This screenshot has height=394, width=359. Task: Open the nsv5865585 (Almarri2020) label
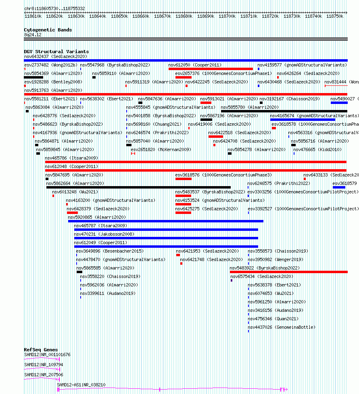(x=105, y=268)
